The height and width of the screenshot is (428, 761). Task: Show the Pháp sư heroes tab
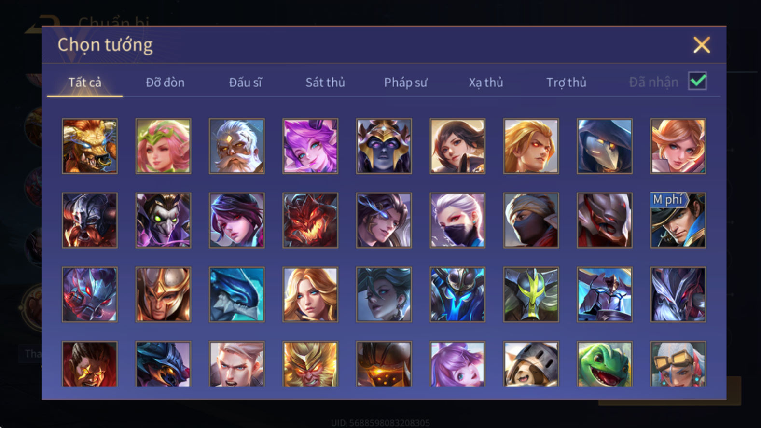coord(405,83)
